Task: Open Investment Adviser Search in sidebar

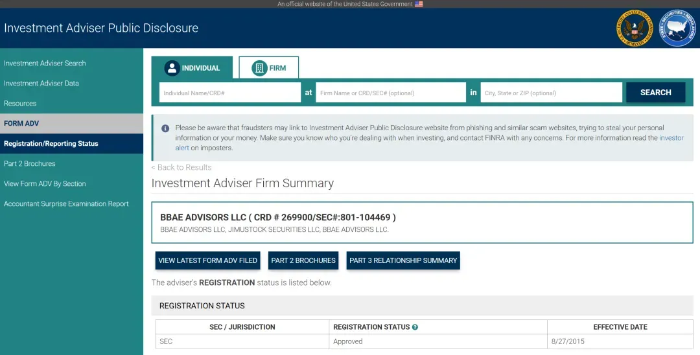Action: pos(45,63)
